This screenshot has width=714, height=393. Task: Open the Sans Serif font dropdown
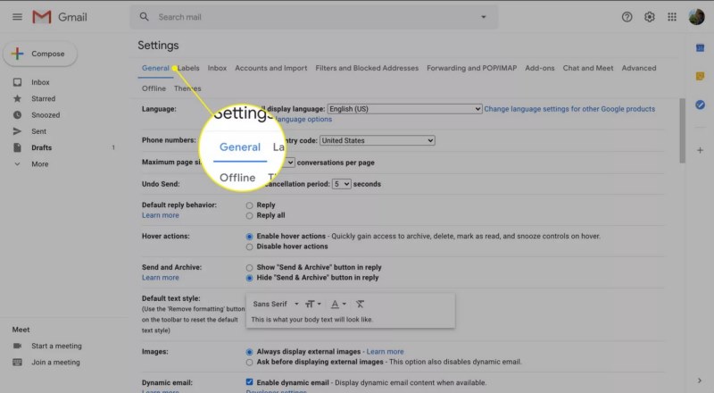click(x=276, y=304)
